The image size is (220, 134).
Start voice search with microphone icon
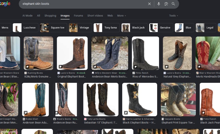(159, 4)
